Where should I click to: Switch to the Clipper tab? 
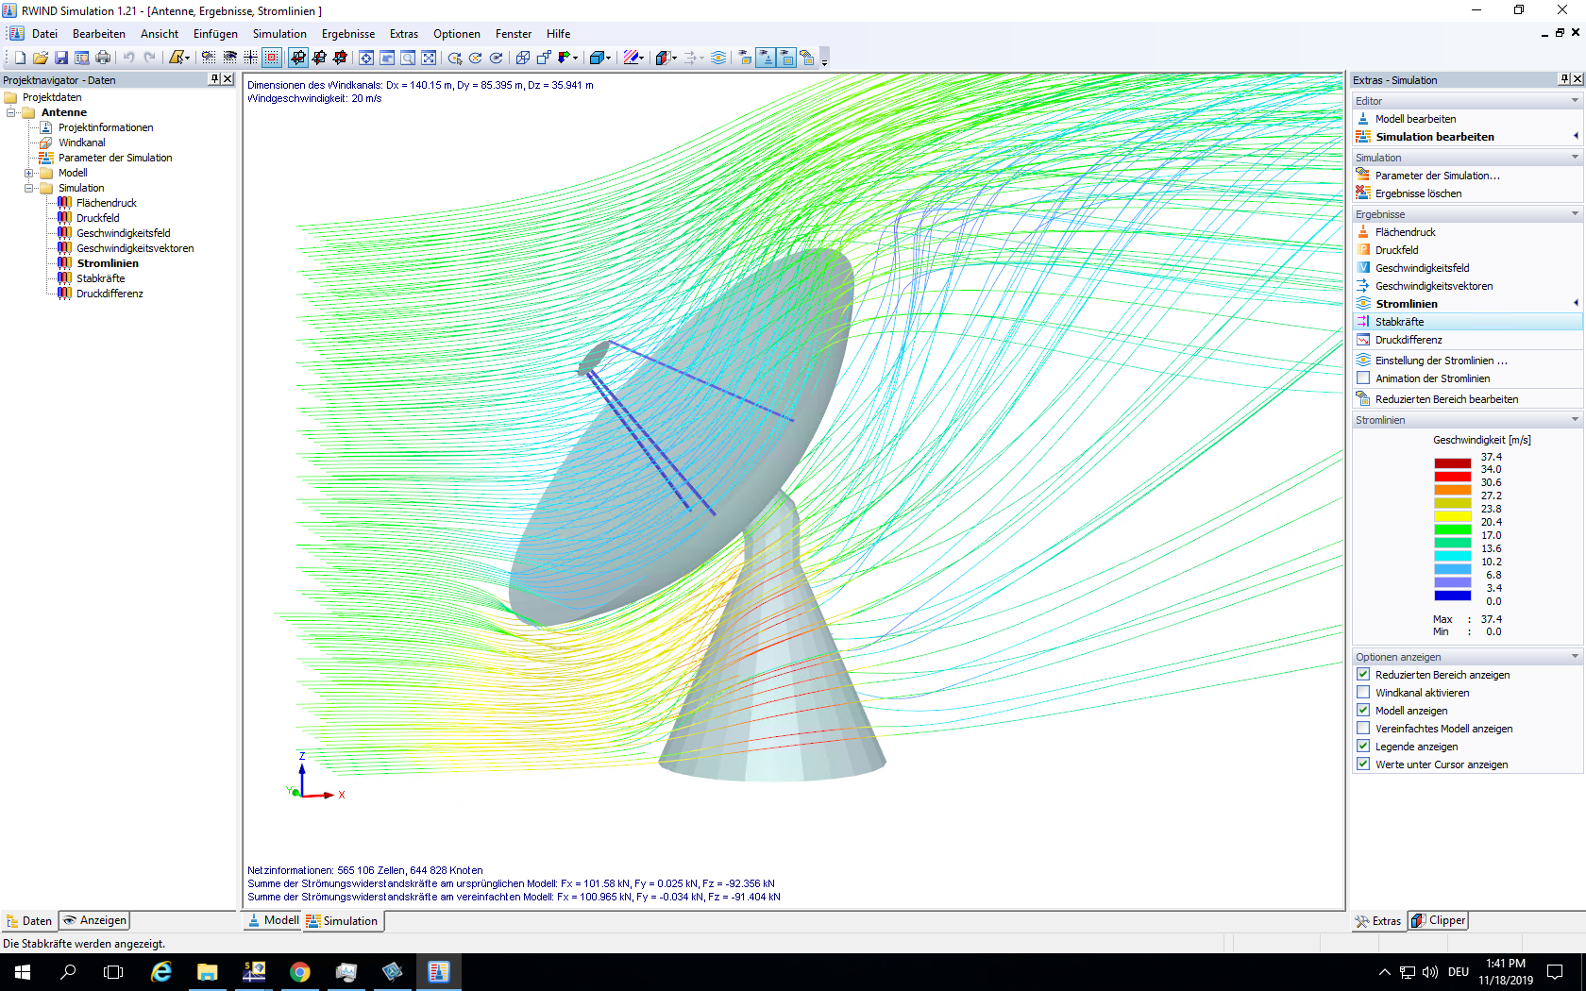[1438, 921]
